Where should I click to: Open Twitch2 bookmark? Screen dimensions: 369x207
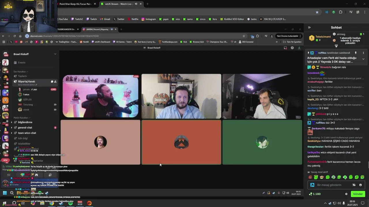(x=77, y=19)
